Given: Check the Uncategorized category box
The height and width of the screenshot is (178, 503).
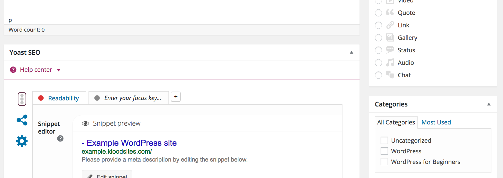Looking at the screenshot, I should (384, 140).
